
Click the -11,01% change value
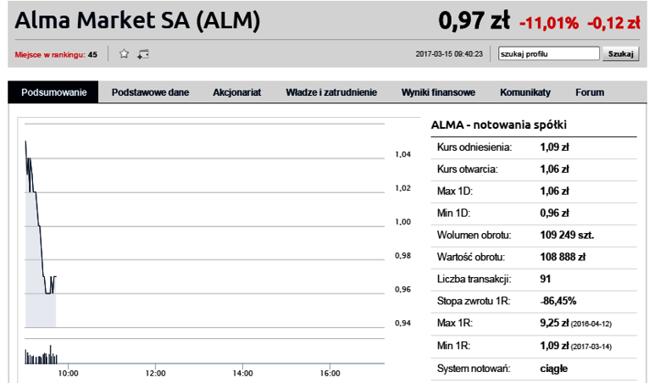549,23
